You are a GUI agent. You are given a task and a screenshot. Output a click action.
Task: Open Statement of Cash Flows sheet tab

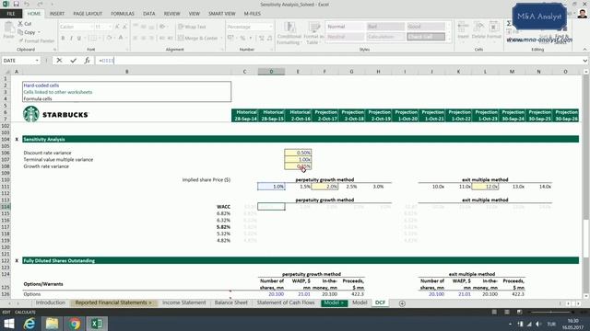click(286, 302)
